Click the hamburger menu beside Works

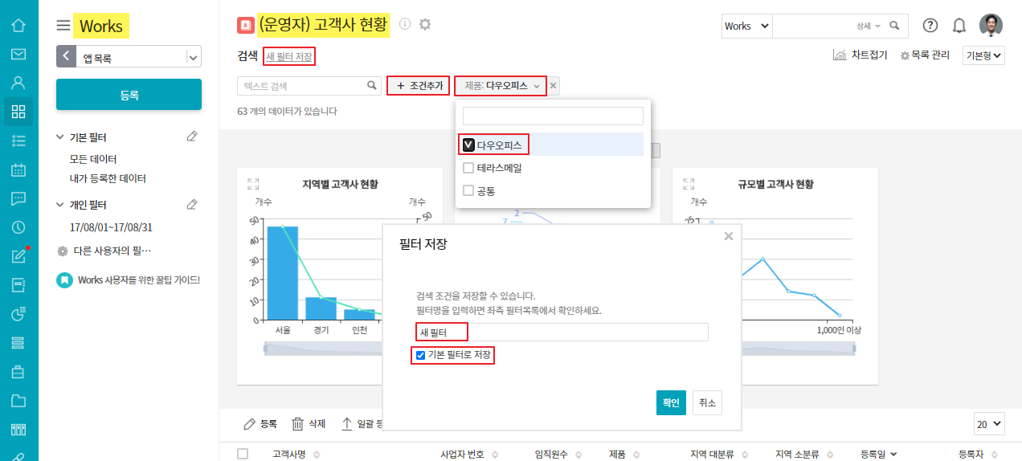[x=63, y=26]
